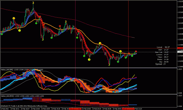The width and height of the screenshot is (183, 110).
Task: Click the 'GMT: 21:27' clock line
Action: [x=163, y=50]
